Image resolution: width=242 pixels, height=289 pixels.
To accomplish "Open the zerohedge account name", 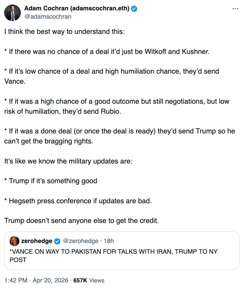I will click(x=37, y=241).
